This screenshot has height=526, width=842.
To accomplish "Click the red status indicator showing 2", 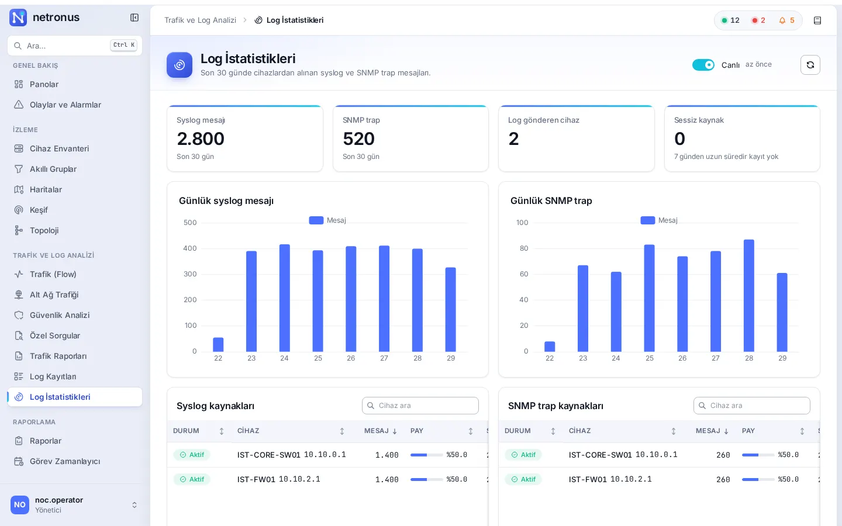I will pos(758,20).
